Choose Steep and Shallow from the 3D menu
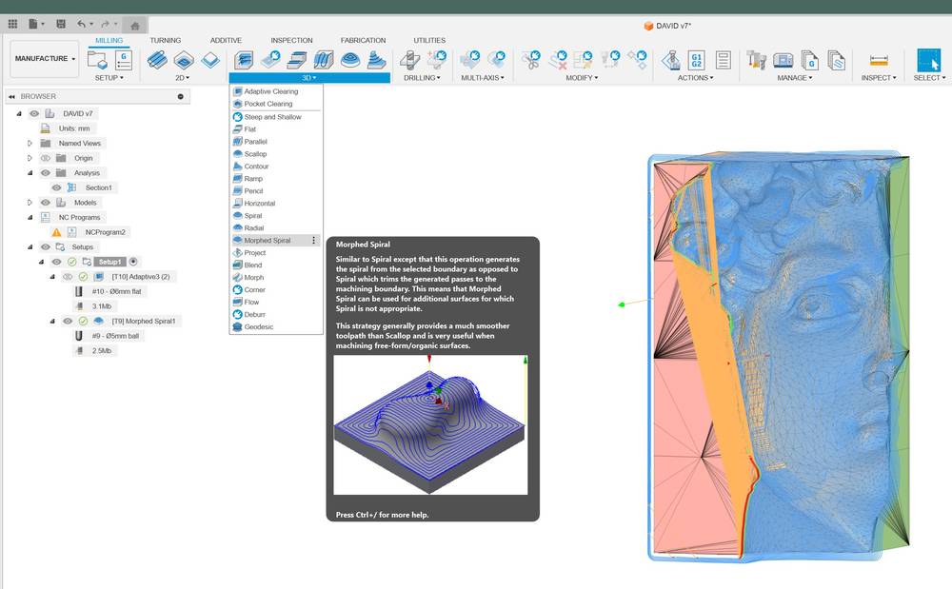952x589 pixels. coord(276,117)
